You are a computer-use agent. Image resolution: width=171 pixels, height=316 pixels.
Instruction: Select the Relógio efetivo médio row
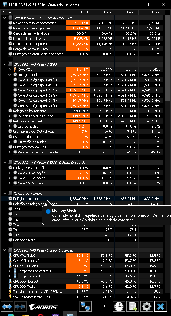coord(82,121)
